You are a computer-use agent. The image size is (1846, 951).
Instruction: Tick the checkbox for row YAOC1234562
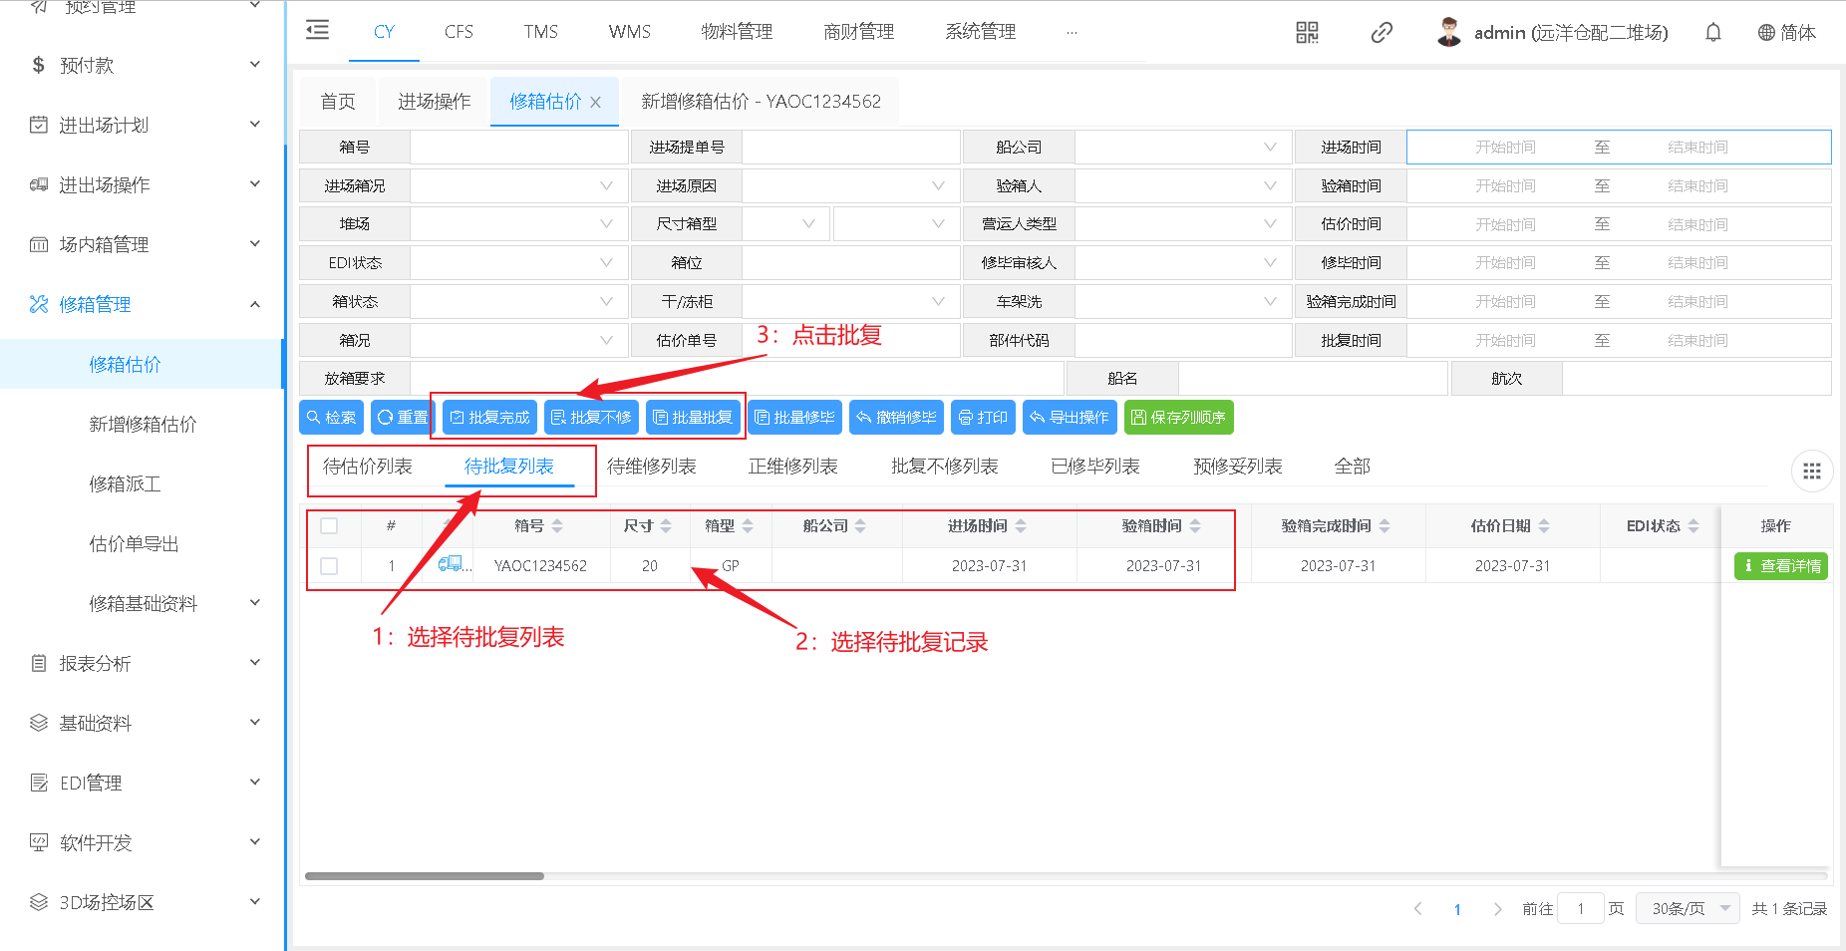pyautogui.click(x=329, y=566)
